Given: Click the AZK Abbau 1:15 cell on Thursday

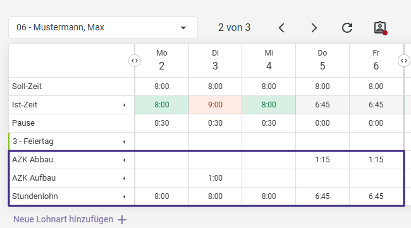Looking at the screenshot, I should (322, 160).
